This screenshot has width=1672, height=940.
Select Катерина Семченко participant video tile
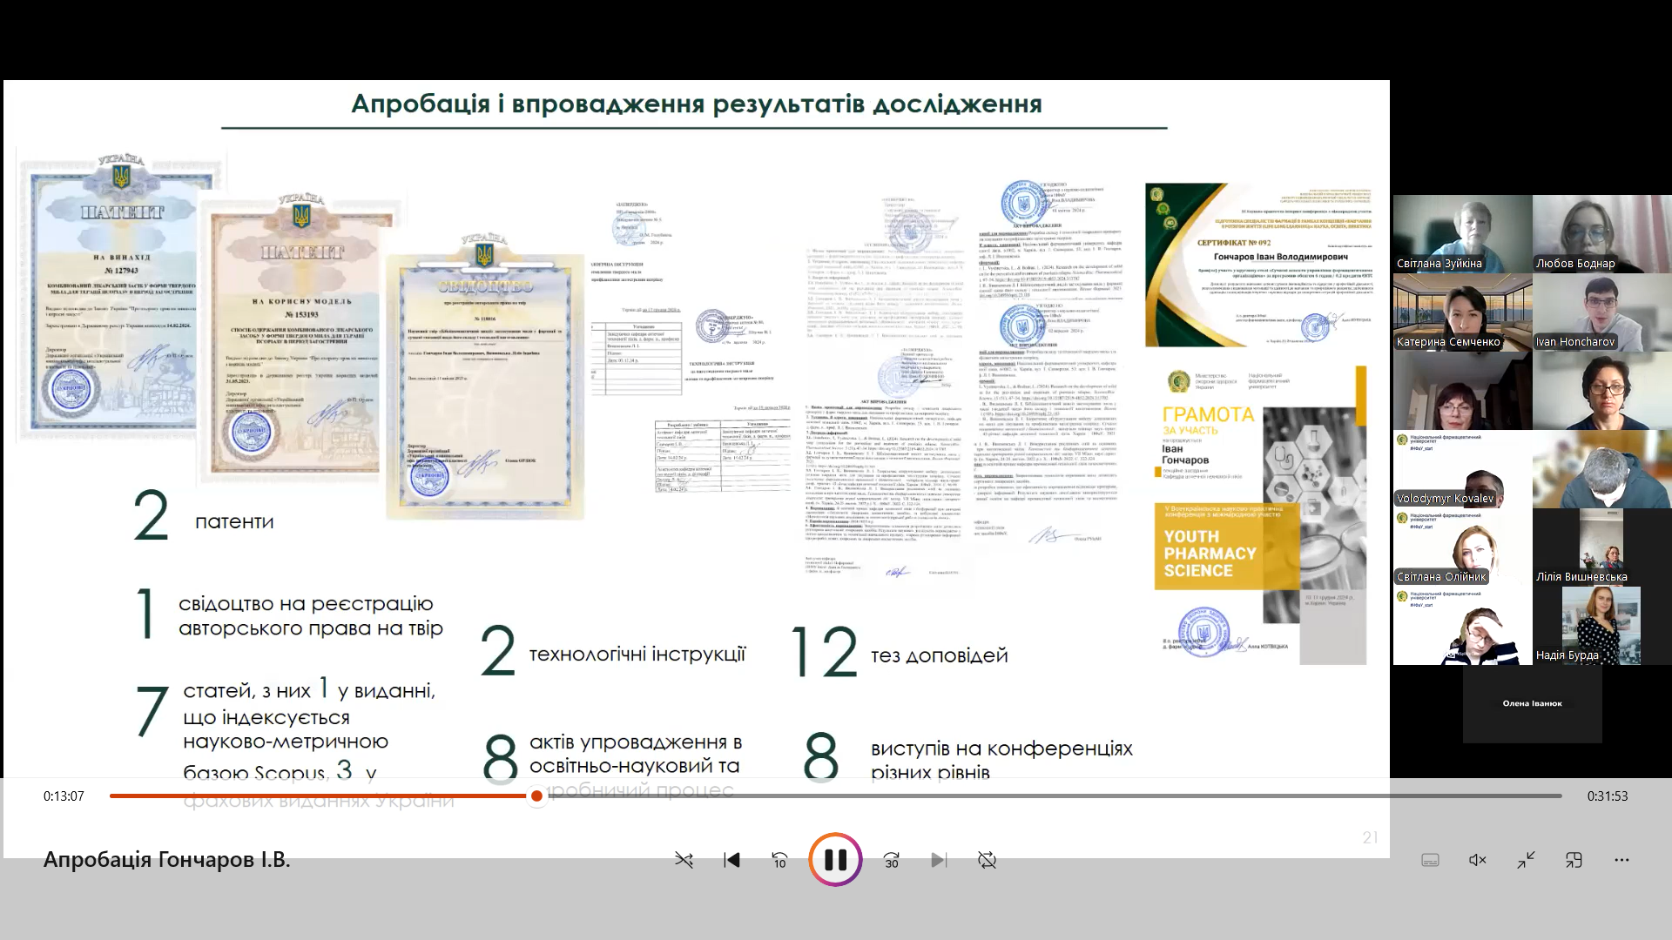click(1462, 312)
